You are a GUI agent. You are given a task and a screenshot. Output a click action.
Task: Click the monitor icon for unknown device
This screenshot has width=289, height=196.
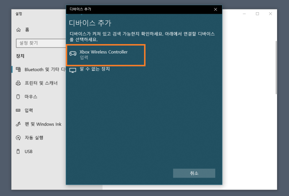[x=73, y=70]
